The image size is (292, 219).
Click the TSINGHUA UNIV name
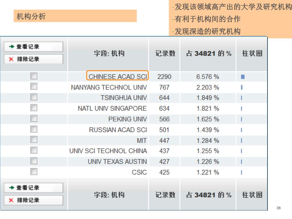click(x=124, y=98)
